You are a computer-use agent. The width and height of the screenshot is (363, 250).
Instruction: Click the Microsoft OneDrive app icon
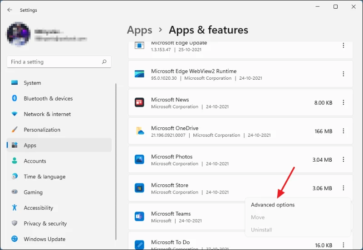139,131
